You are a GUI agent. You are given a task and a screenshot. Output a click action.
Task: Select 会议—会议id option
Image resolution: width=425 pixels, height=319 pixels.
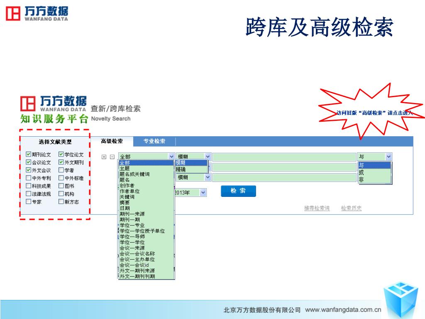click(146, 265)
